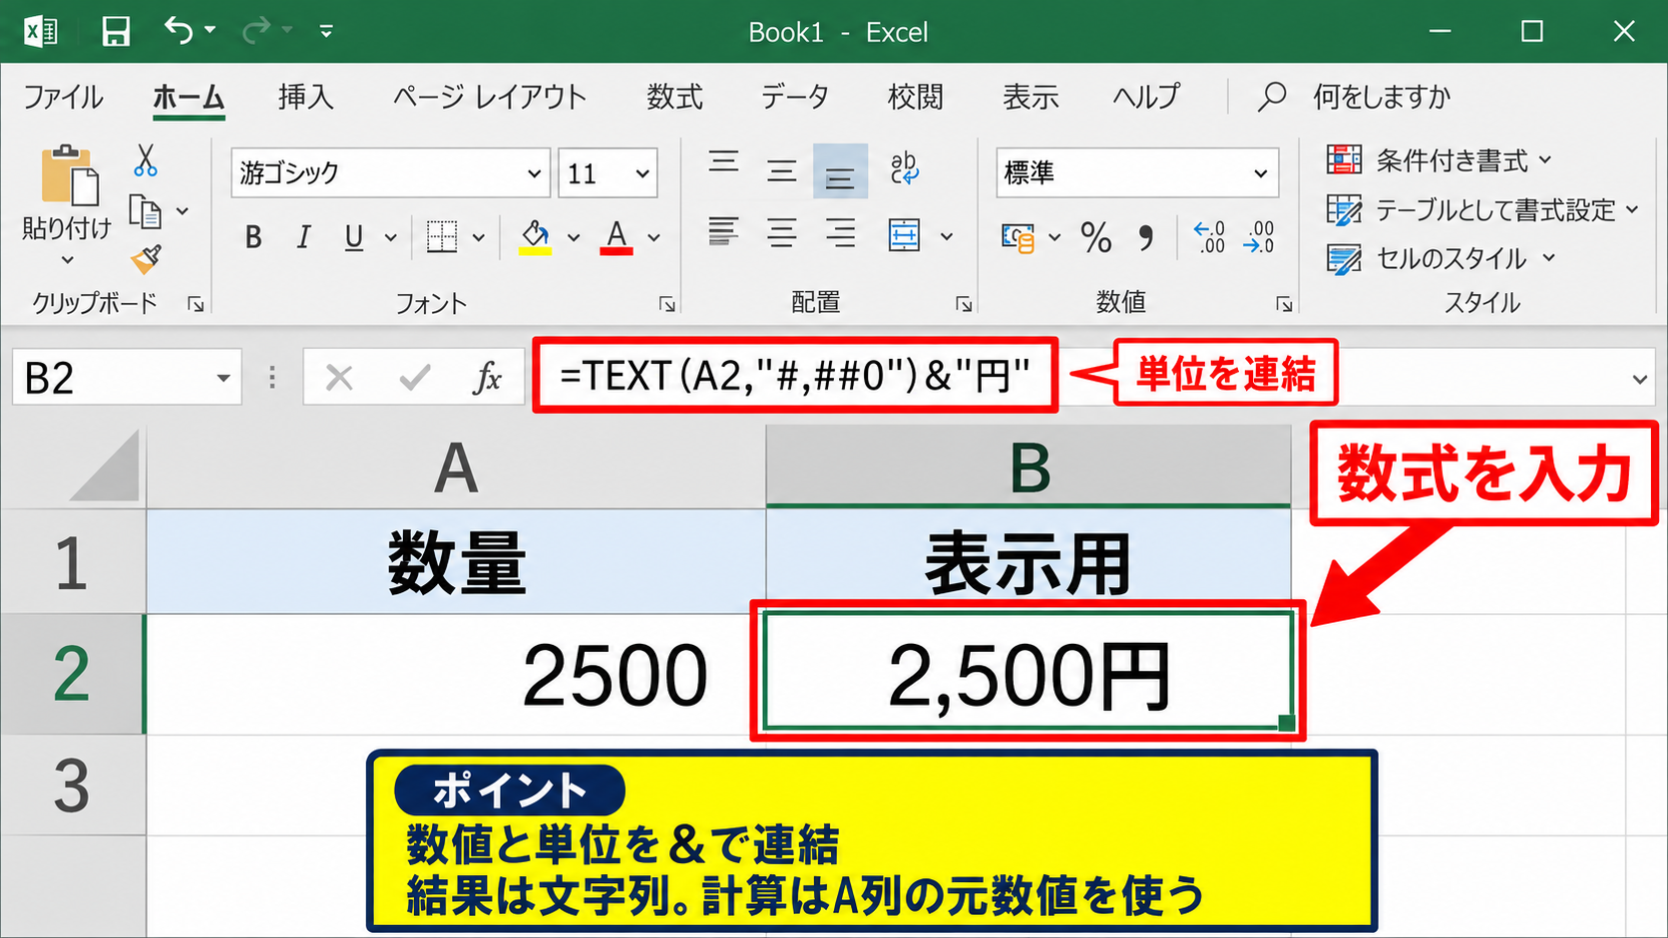This screenshot has width=1668, height=938.
Task: Open the font size dropdown showing 11
Action: 642,173
